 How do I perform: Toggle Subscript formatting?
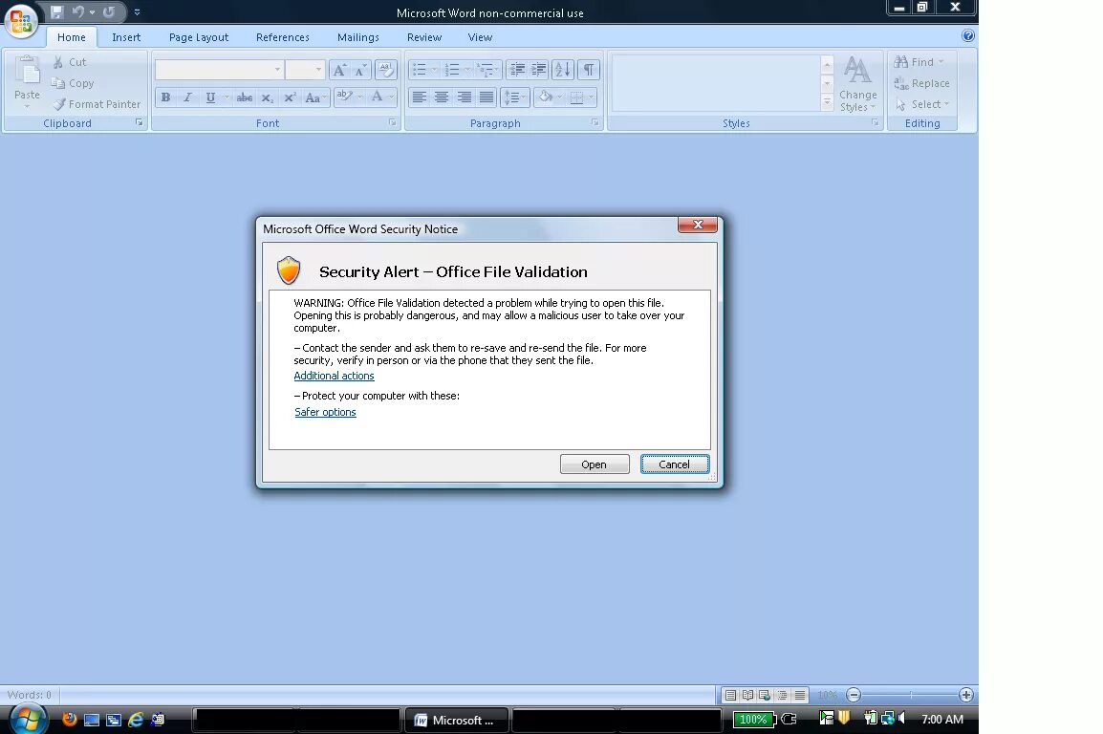pyautogui.click(x=267, y=97)
